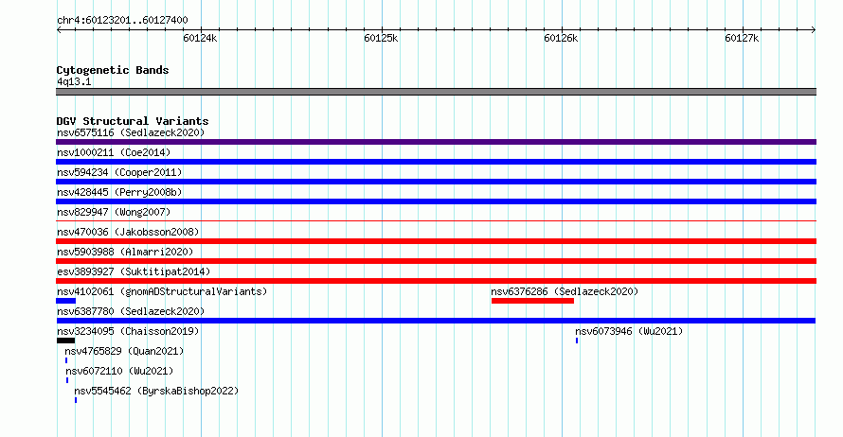Open nsv594234 (Cooper2011) variant label
This screenshot has width=843, height=437.
coord(119,172)
